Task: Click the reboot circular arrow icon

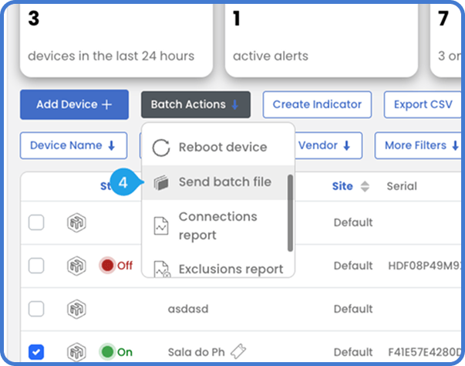Action: coord(161,147)
